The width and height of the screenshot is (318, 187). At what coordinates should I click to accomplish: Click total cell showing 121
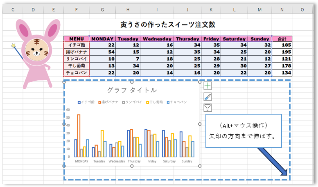(x=282, y=59)
